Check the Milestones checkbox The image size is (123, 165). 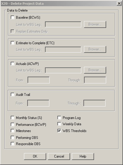[x=12, y=131]
